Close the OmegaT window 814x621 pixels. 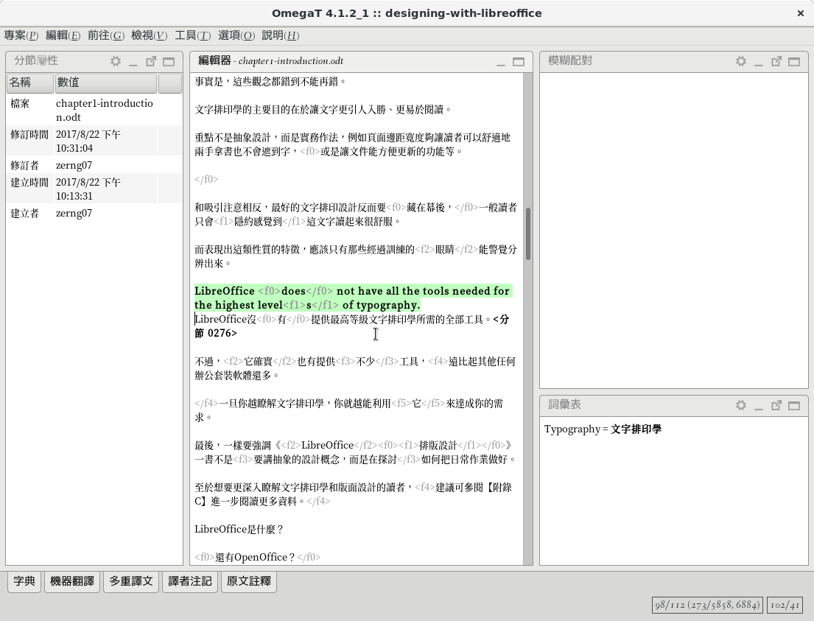pyautogui.click(x=801, y=13)
